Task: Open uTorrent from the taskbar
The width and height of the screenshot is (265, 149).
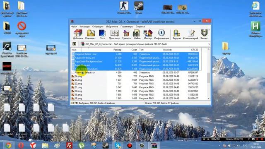Action: click(82, 145)
